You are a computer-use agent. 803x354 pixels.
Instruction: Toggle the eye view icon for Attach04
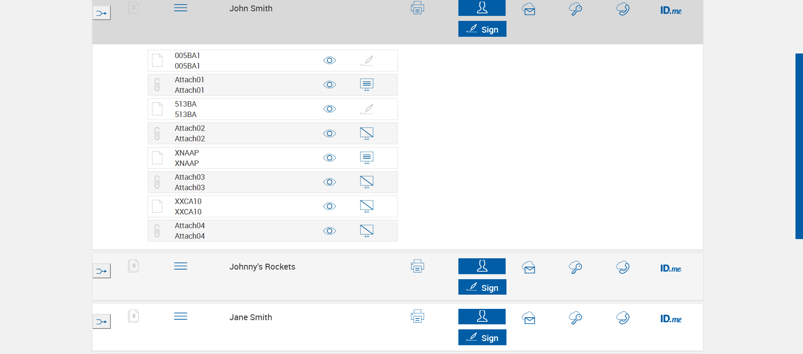click(330, 231)
